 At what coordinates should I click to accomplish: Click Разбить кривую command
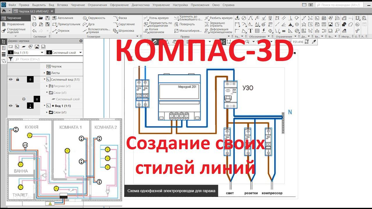(x=218, y=18)
